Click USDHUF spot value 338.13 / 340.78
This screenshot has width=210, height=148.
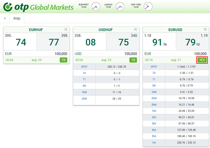click(x=117, y=67)
